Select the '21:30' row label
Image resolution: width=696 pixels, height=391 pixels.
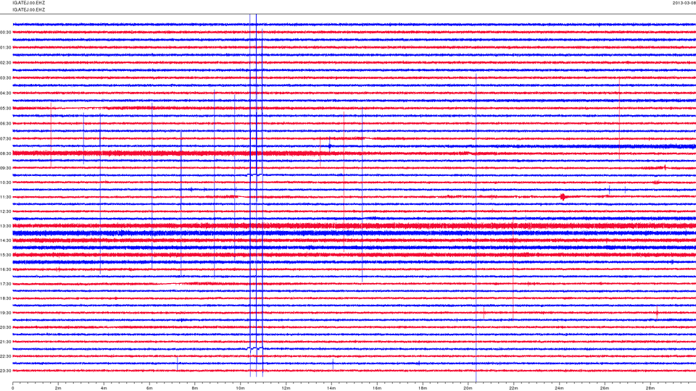(6, 342)
